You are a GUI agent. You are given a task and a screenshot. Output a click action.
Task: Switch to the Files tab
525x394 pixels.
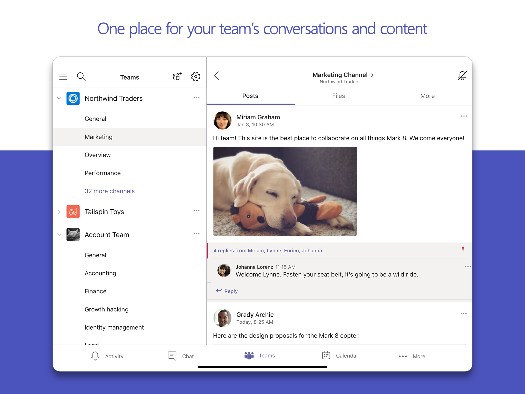pos(338,96)
